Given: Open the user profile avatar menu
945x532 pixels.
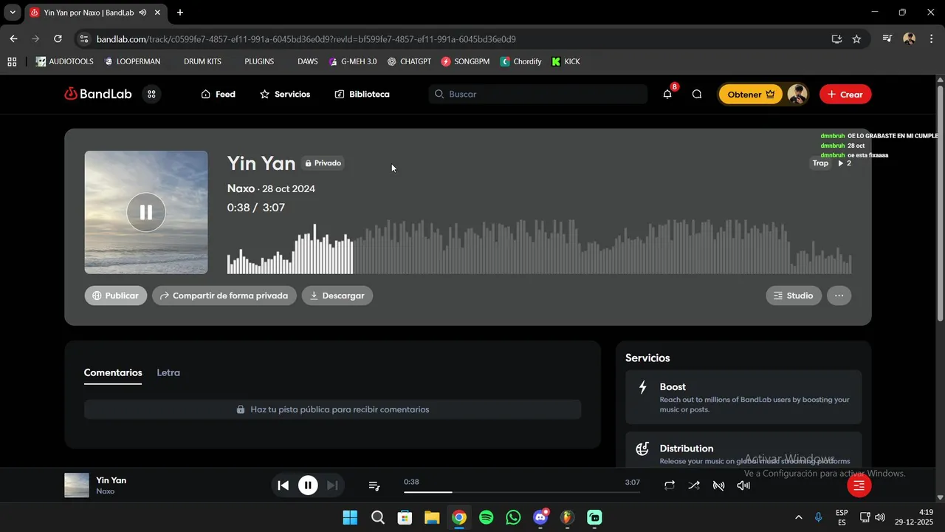Looking at the screenshot, I should pos(797,94).
